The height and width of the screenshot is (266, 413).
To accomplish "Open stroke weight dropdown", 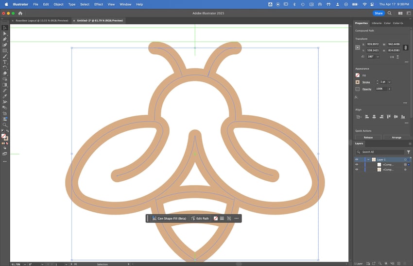I will coord(389,82).
